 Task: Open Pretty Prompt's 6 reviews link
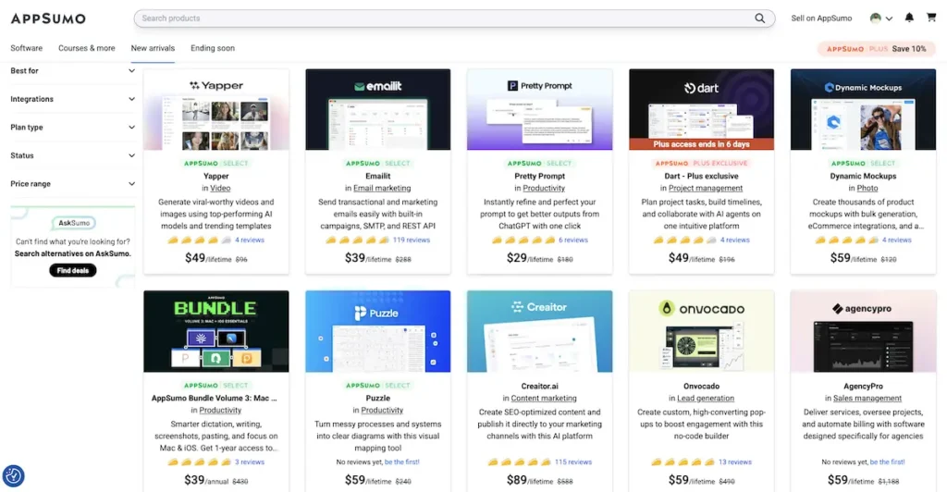pyautogui.click(x=573, y=240)
